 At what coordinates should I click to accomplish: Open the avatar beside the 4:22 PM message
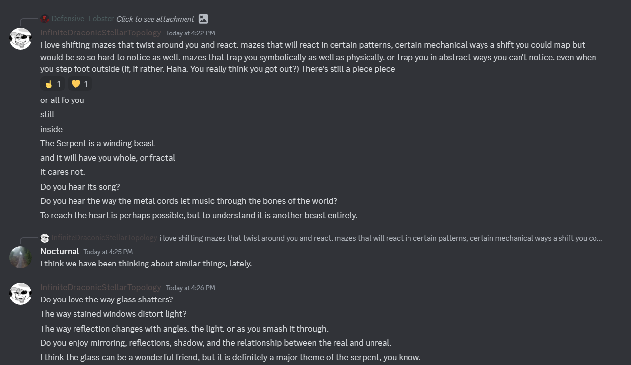[x=21, y=38]
